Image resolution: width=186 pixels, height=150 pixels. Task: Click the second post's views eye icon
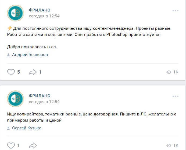click(x=169, y=146)
